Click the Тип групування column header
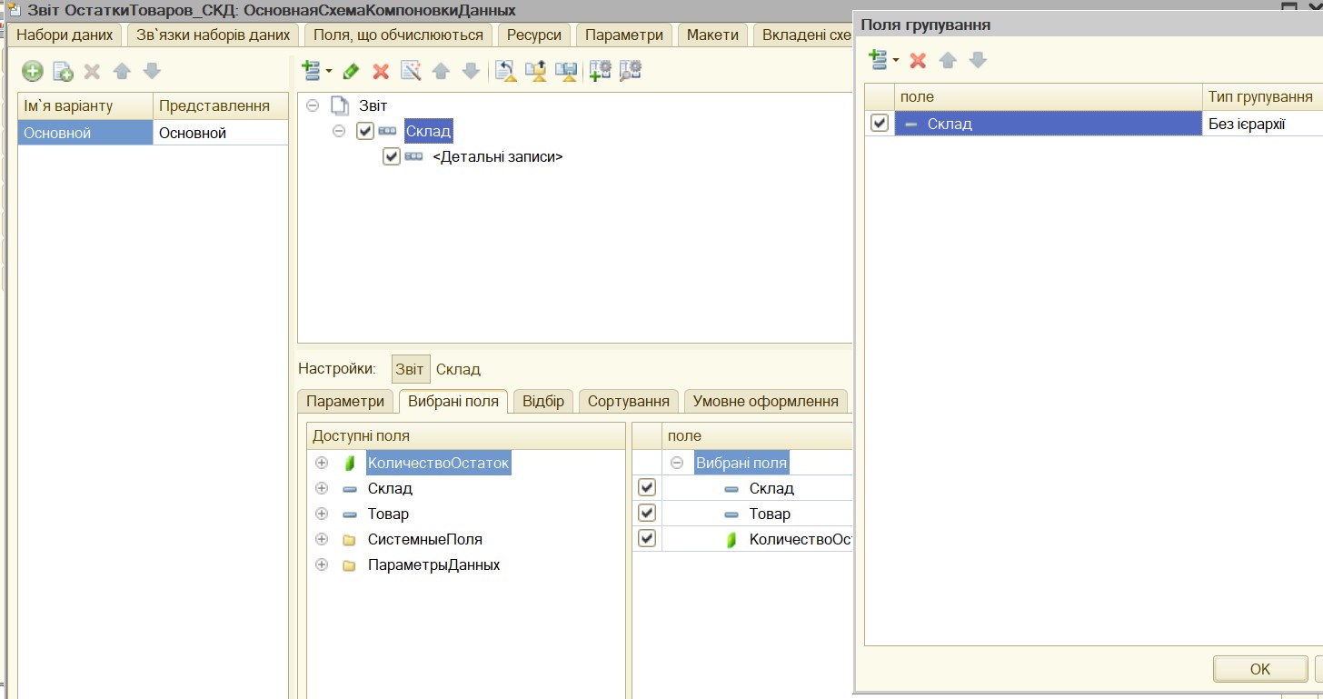Screen dimensions: 1323x699 point(1263,96)
